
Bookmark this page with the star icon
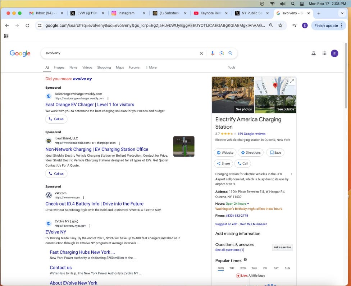click(280, 26)
